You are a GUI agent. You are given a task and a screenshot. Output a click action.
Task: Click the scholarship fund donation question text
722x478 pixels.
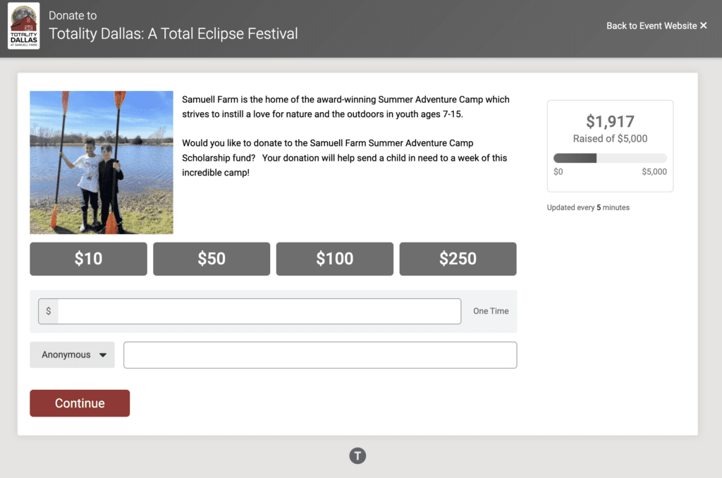tap(344, 158)
